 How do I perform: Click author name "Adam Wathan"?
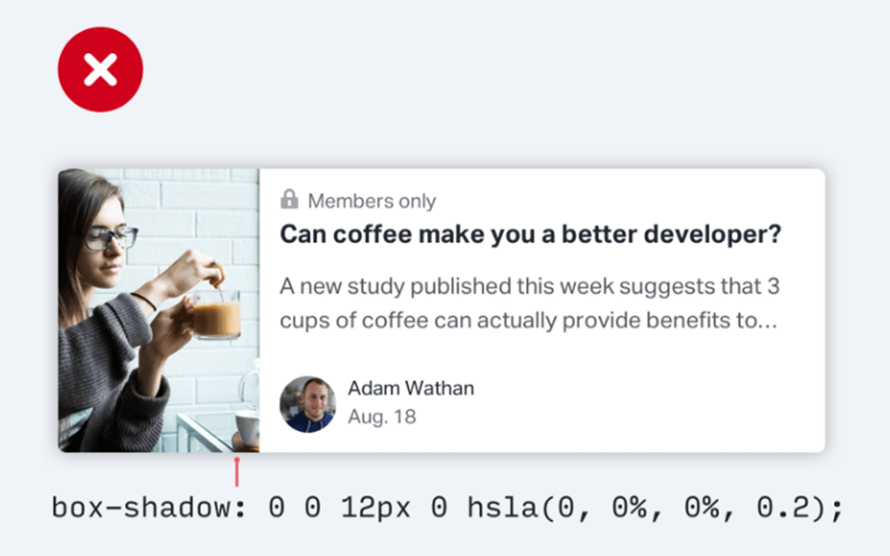410,388
